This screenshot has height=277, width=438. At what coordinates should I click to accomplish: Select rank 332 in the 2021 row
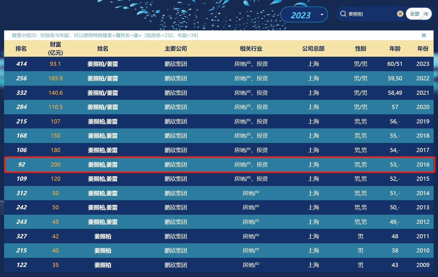(x=22, y=93)
